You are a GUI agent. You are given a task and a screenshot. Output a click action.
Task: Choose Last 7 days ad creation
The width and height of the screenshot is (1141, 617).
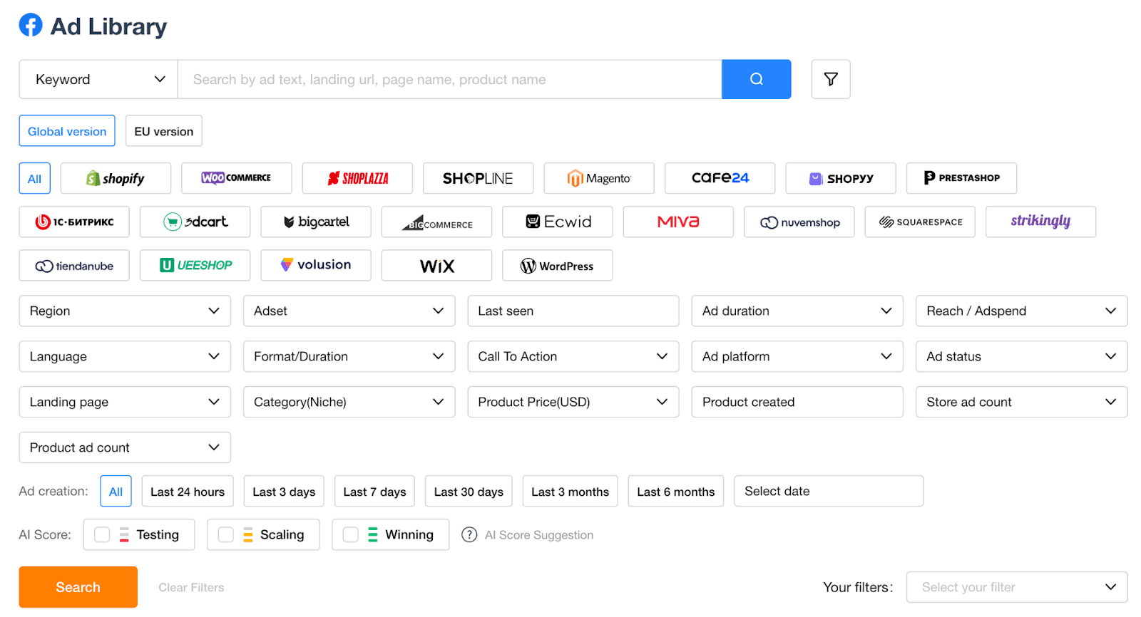374,491
